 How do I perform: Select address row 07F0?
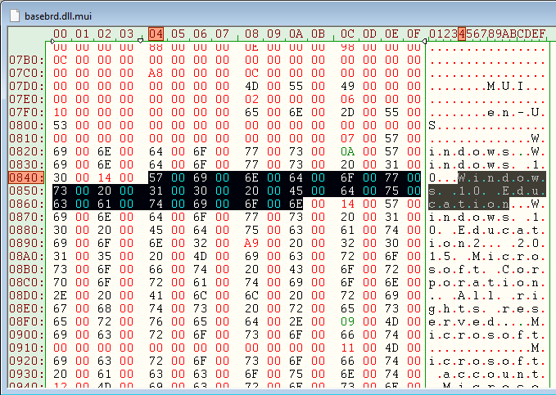(x=26, y=112)
